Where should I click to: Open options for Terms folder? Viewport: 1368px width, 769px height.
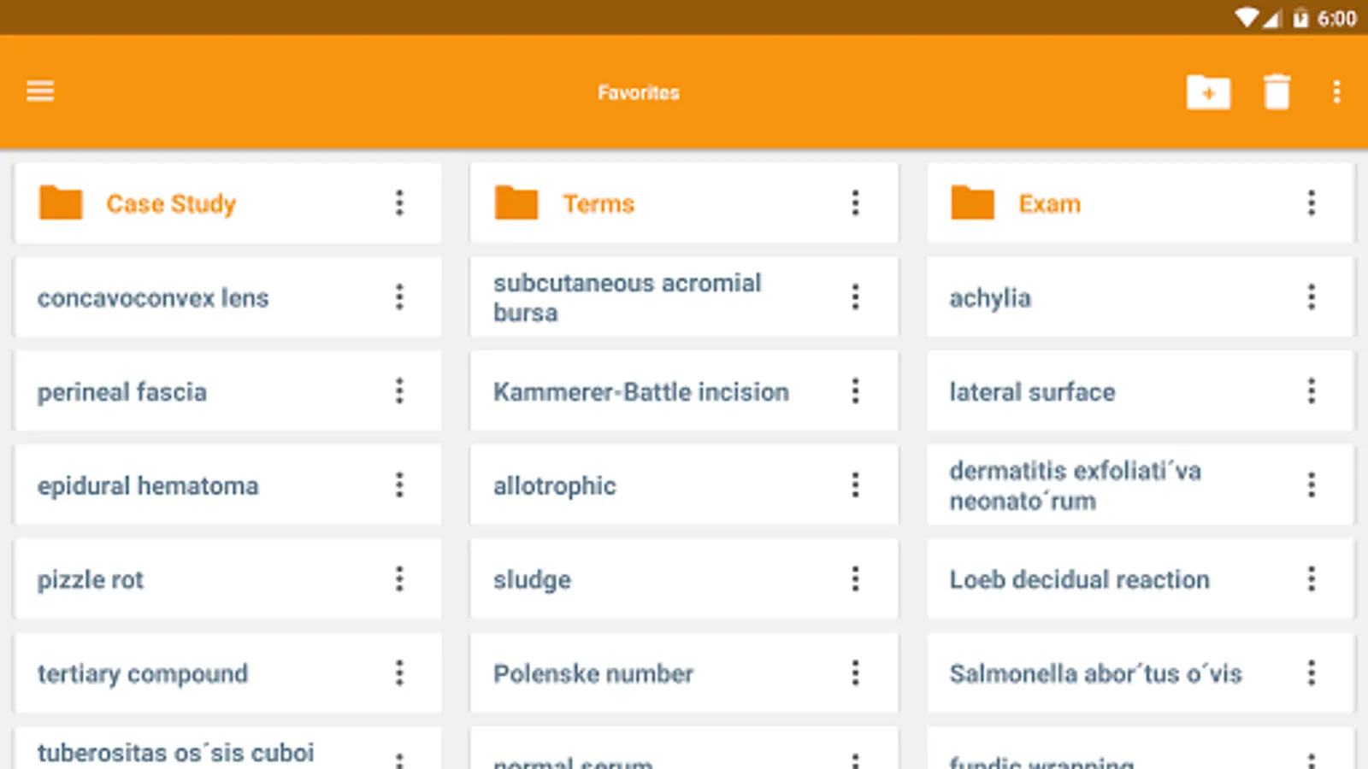(855, 203)
